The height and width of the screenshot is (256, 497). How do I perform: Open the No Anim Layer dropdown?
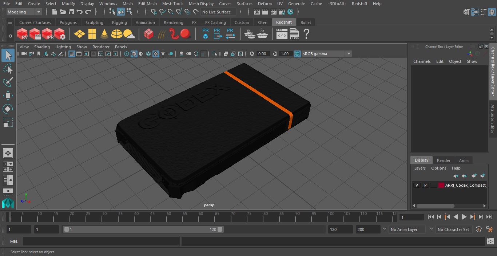coord(407,229)
